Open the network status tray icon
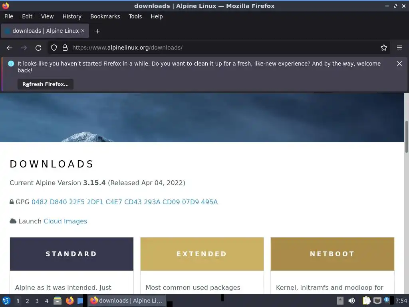The image size is (409, 307). [377, 301]
